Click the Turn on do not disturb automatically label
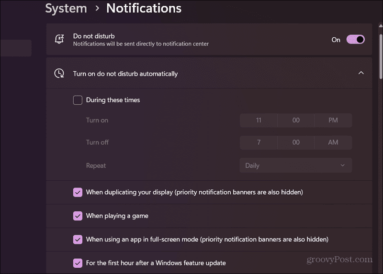This screenshot has height=274, width=383. coord(125,74)
